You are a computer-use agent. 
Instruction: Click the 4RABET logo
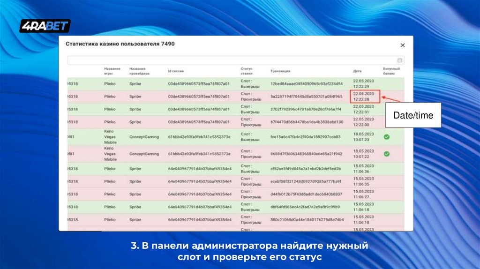[x=45, y=26]
